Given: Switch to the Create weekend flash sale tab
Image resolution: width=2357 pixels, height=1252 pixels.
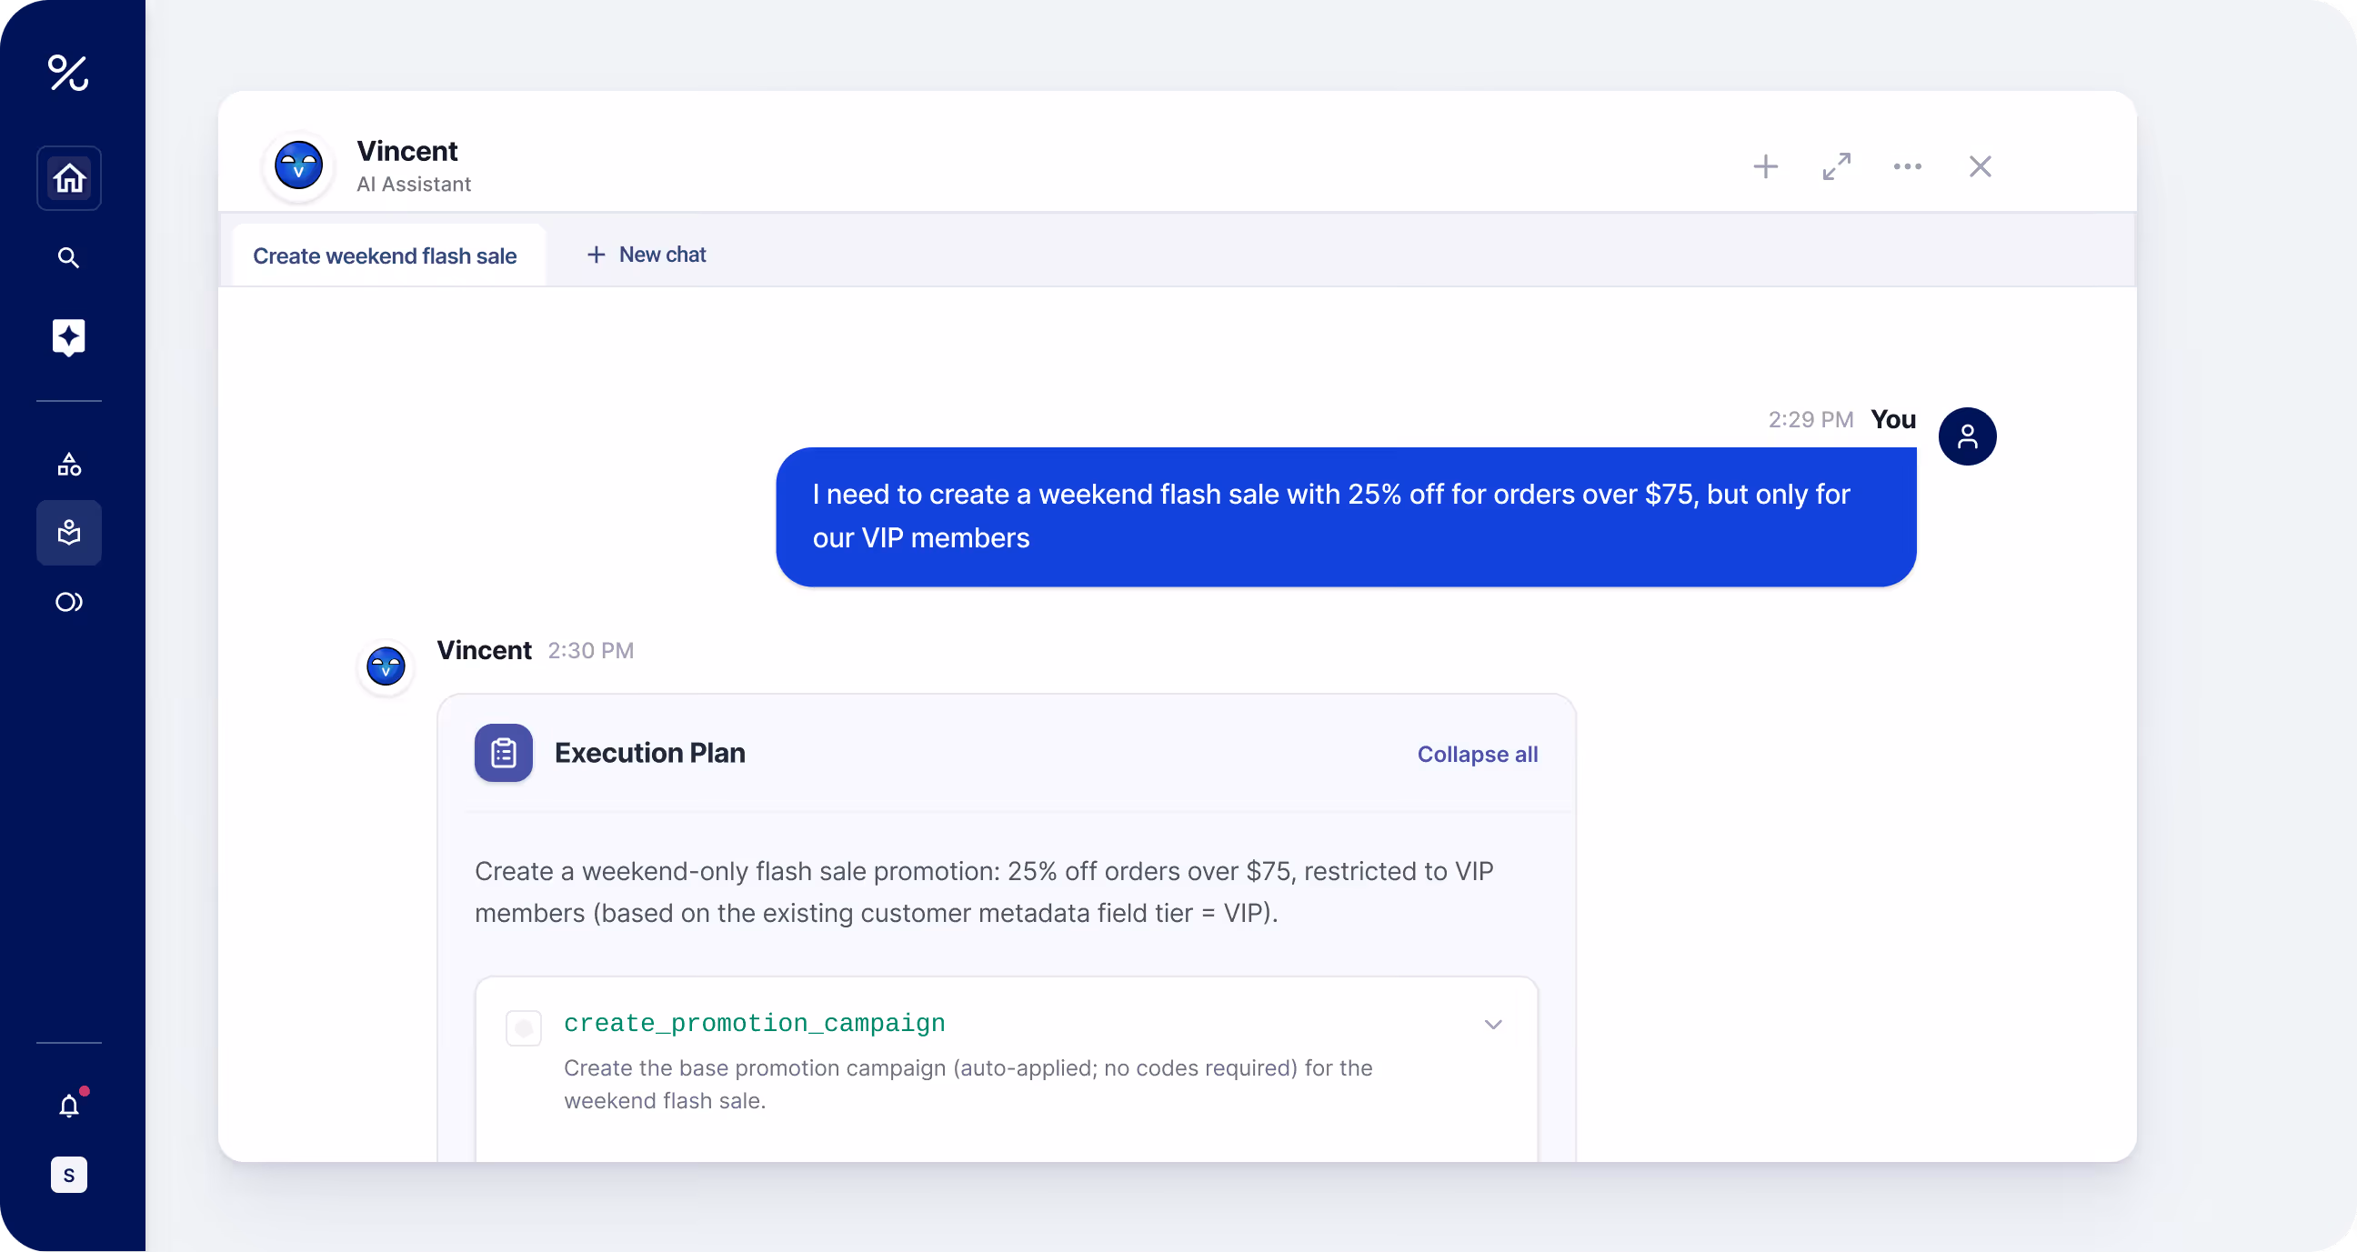Looking at the screenshot, I should (385, 255).
